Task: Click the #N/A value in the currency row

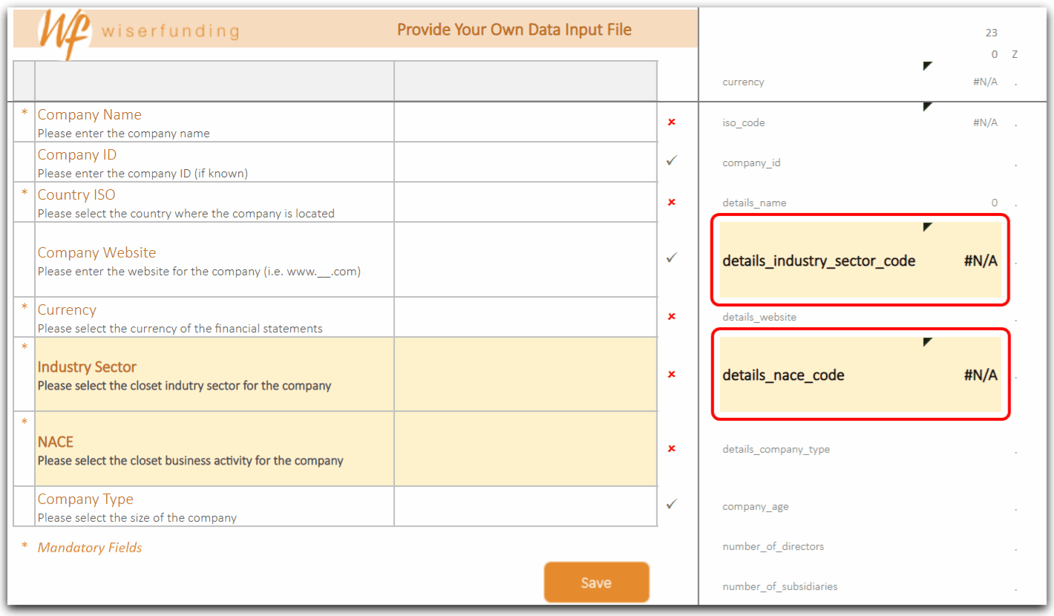Action: coord(985,82)
